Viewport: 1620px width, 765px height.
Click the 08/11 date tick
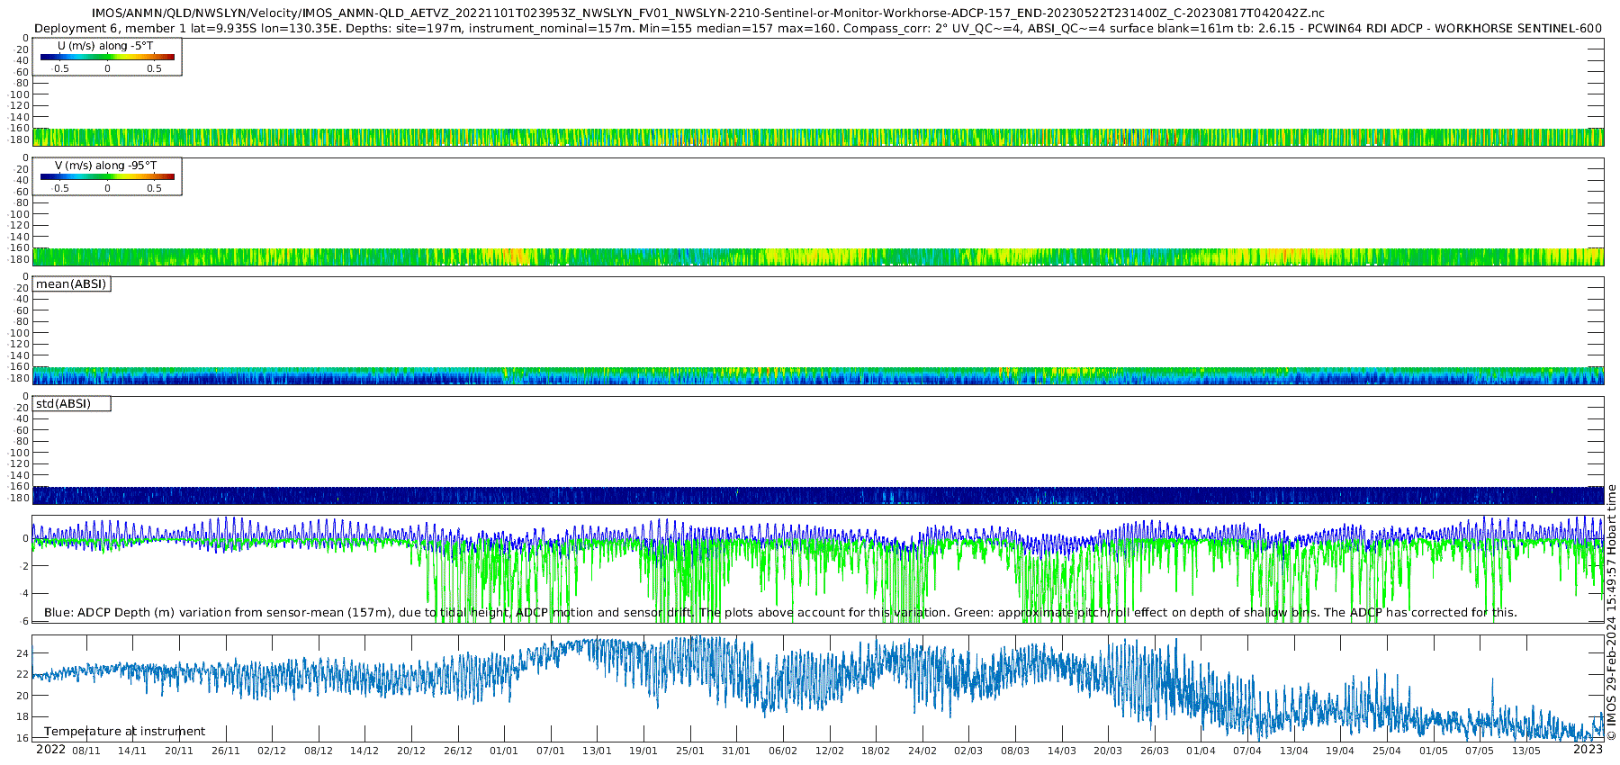click(86, 751)
